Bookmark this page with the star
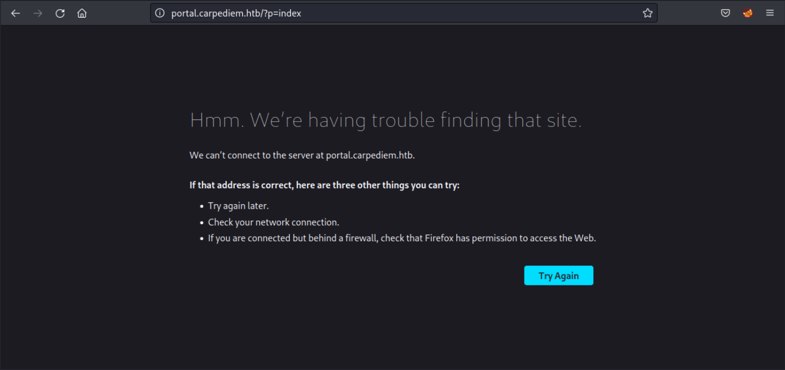This screenshot has height=370, width=785. (x=648, y=13)
